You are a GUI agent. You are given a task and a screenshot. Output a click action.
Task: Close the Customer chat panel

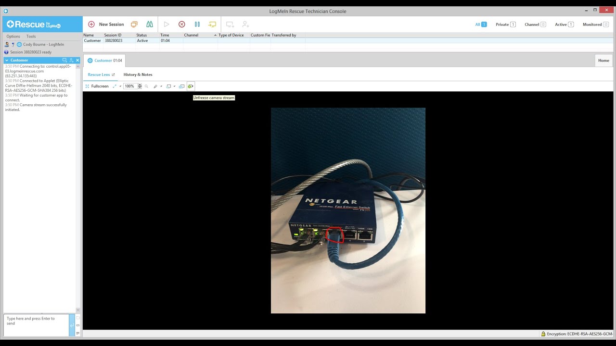coord(77,61)
